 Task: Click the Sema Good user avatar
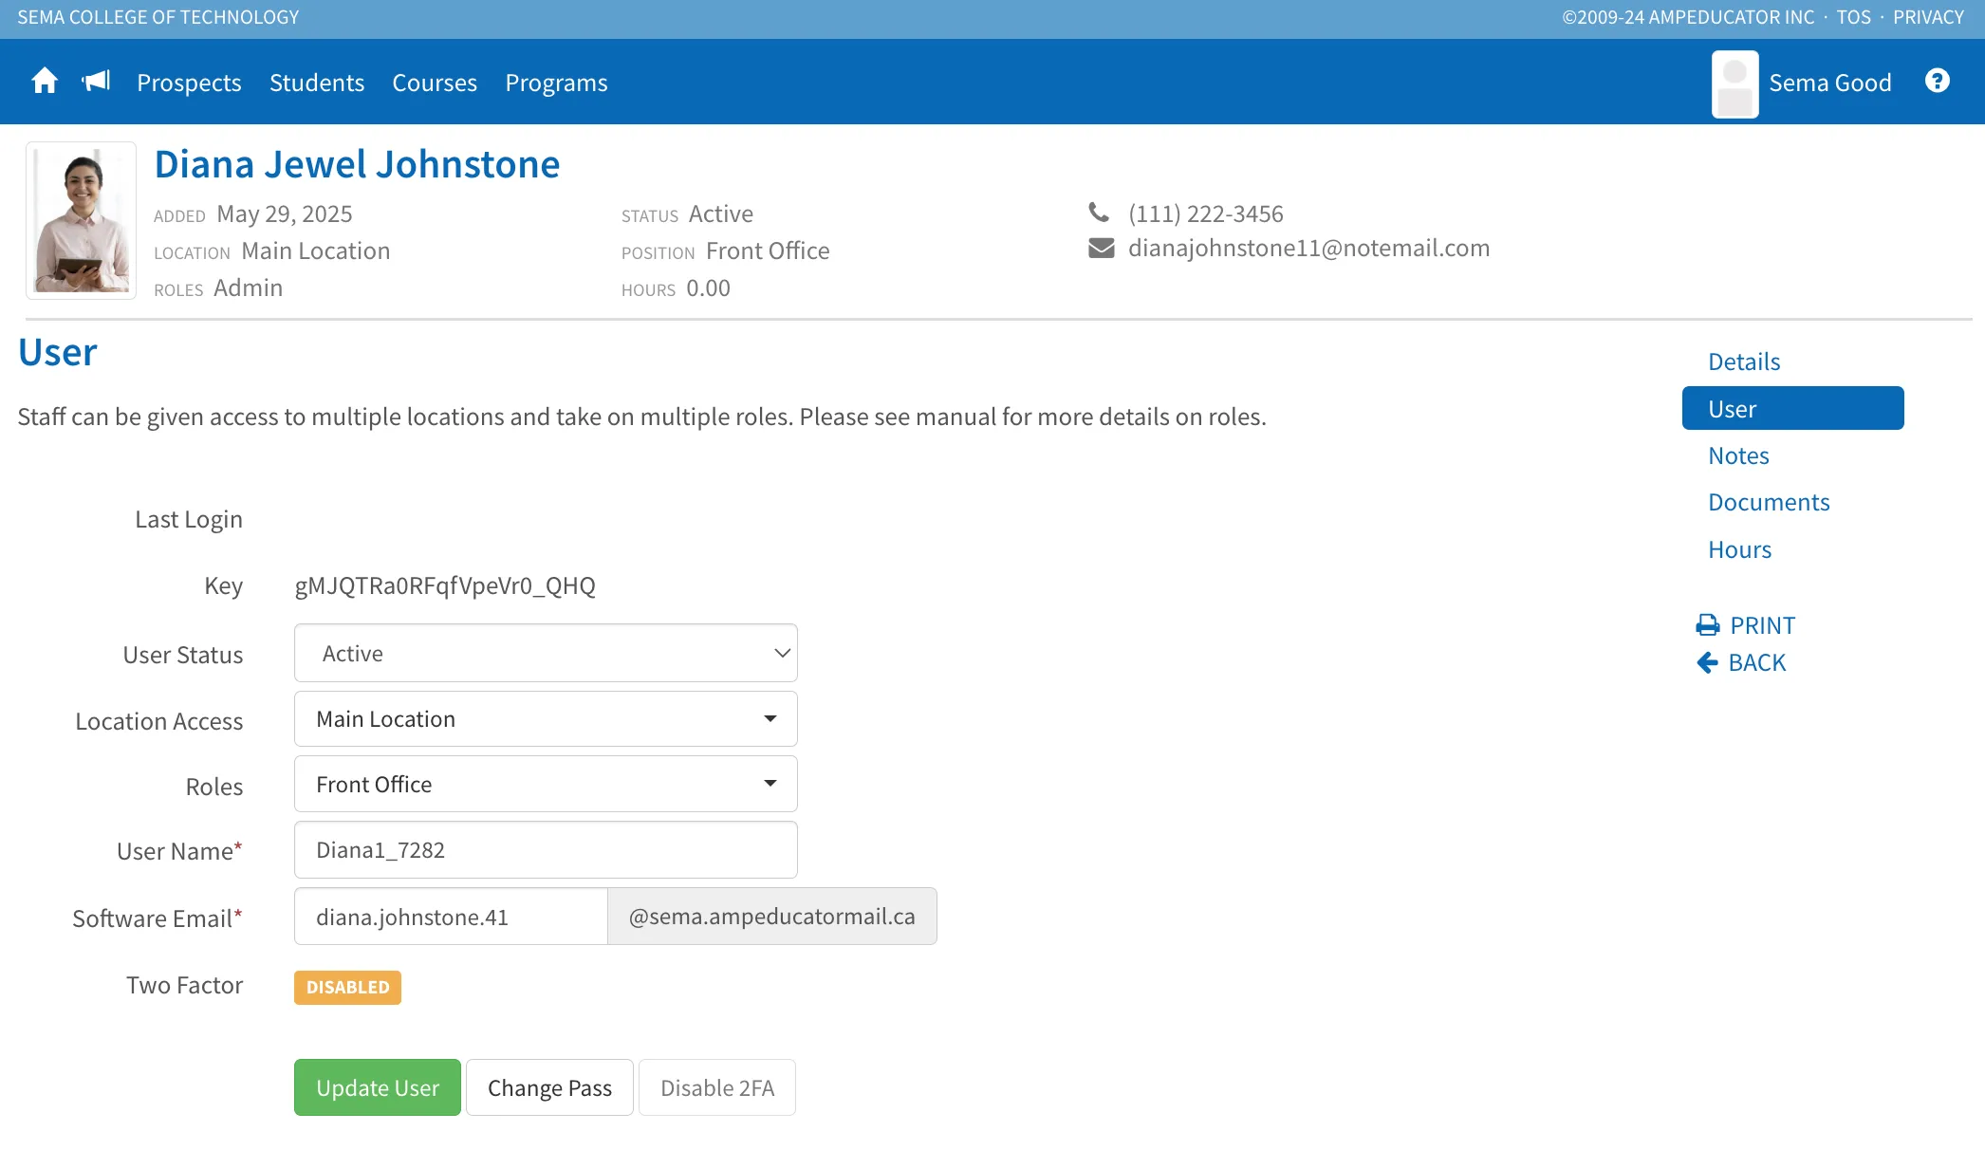coord(1735,84)
